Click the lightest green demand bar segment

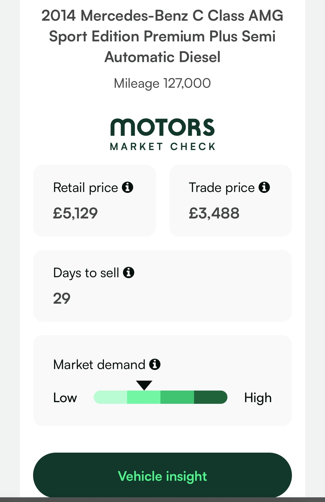click(111, 397)
